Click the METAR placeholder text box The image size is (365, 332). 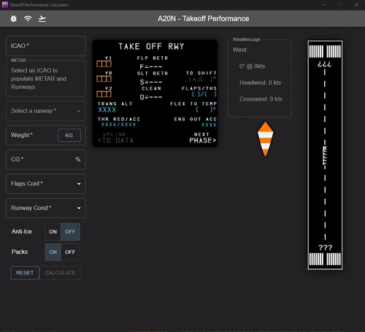[46, 79]
